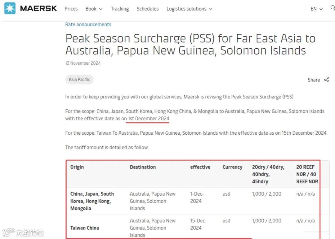Click the 20 REEF NOR column header
Screen dimensions: 335x239
[307, 174]
